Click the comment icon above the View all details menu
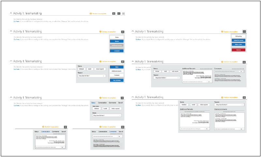This screenshot has height=157, width=261. tap(123, 61)
